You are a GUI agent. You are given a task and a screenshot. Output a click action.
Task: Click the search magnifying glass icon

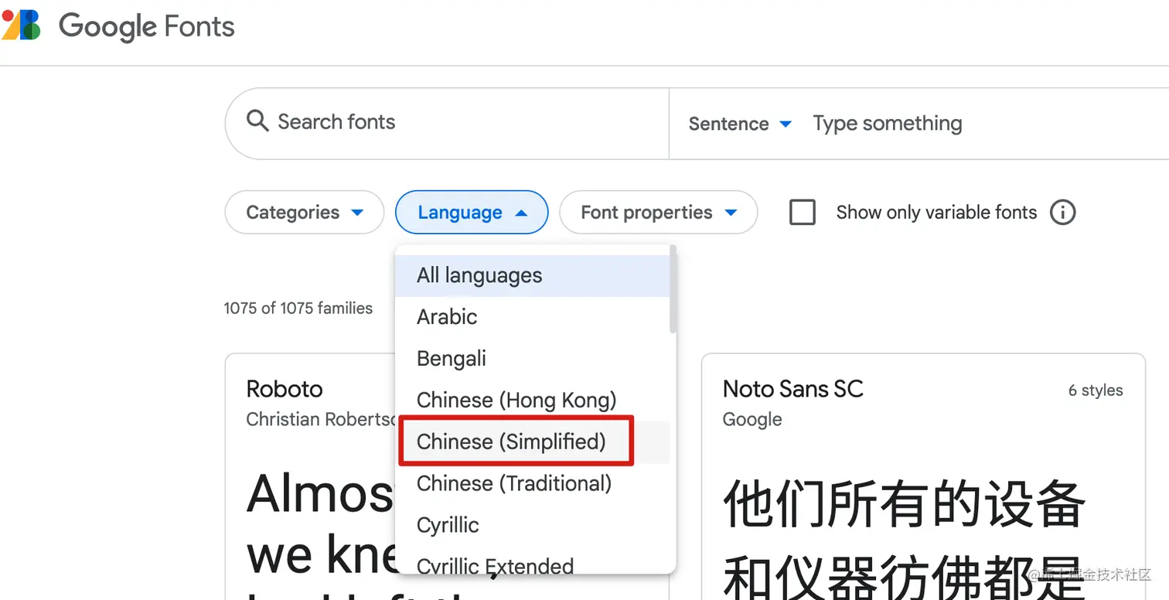click(x=257, y=122)
